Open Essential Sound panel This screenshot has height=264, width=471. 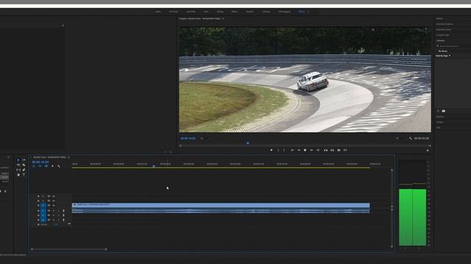444,29
